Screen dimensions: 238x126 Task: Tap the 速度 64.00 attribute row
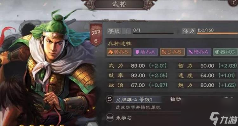pyautogui.click(x=207, y=75)
